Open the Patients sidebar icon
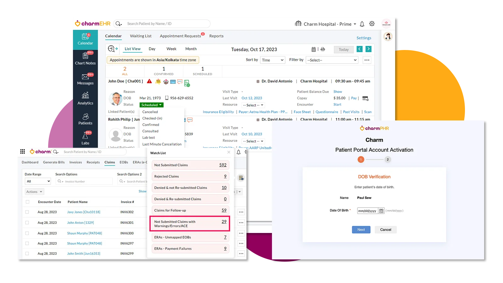Screen dimensions: 503x283 pos(85,119)
